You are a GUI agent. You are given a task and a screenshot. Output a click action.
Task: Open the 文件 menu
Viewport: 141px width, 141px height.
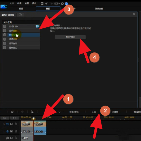pos(12,3)
